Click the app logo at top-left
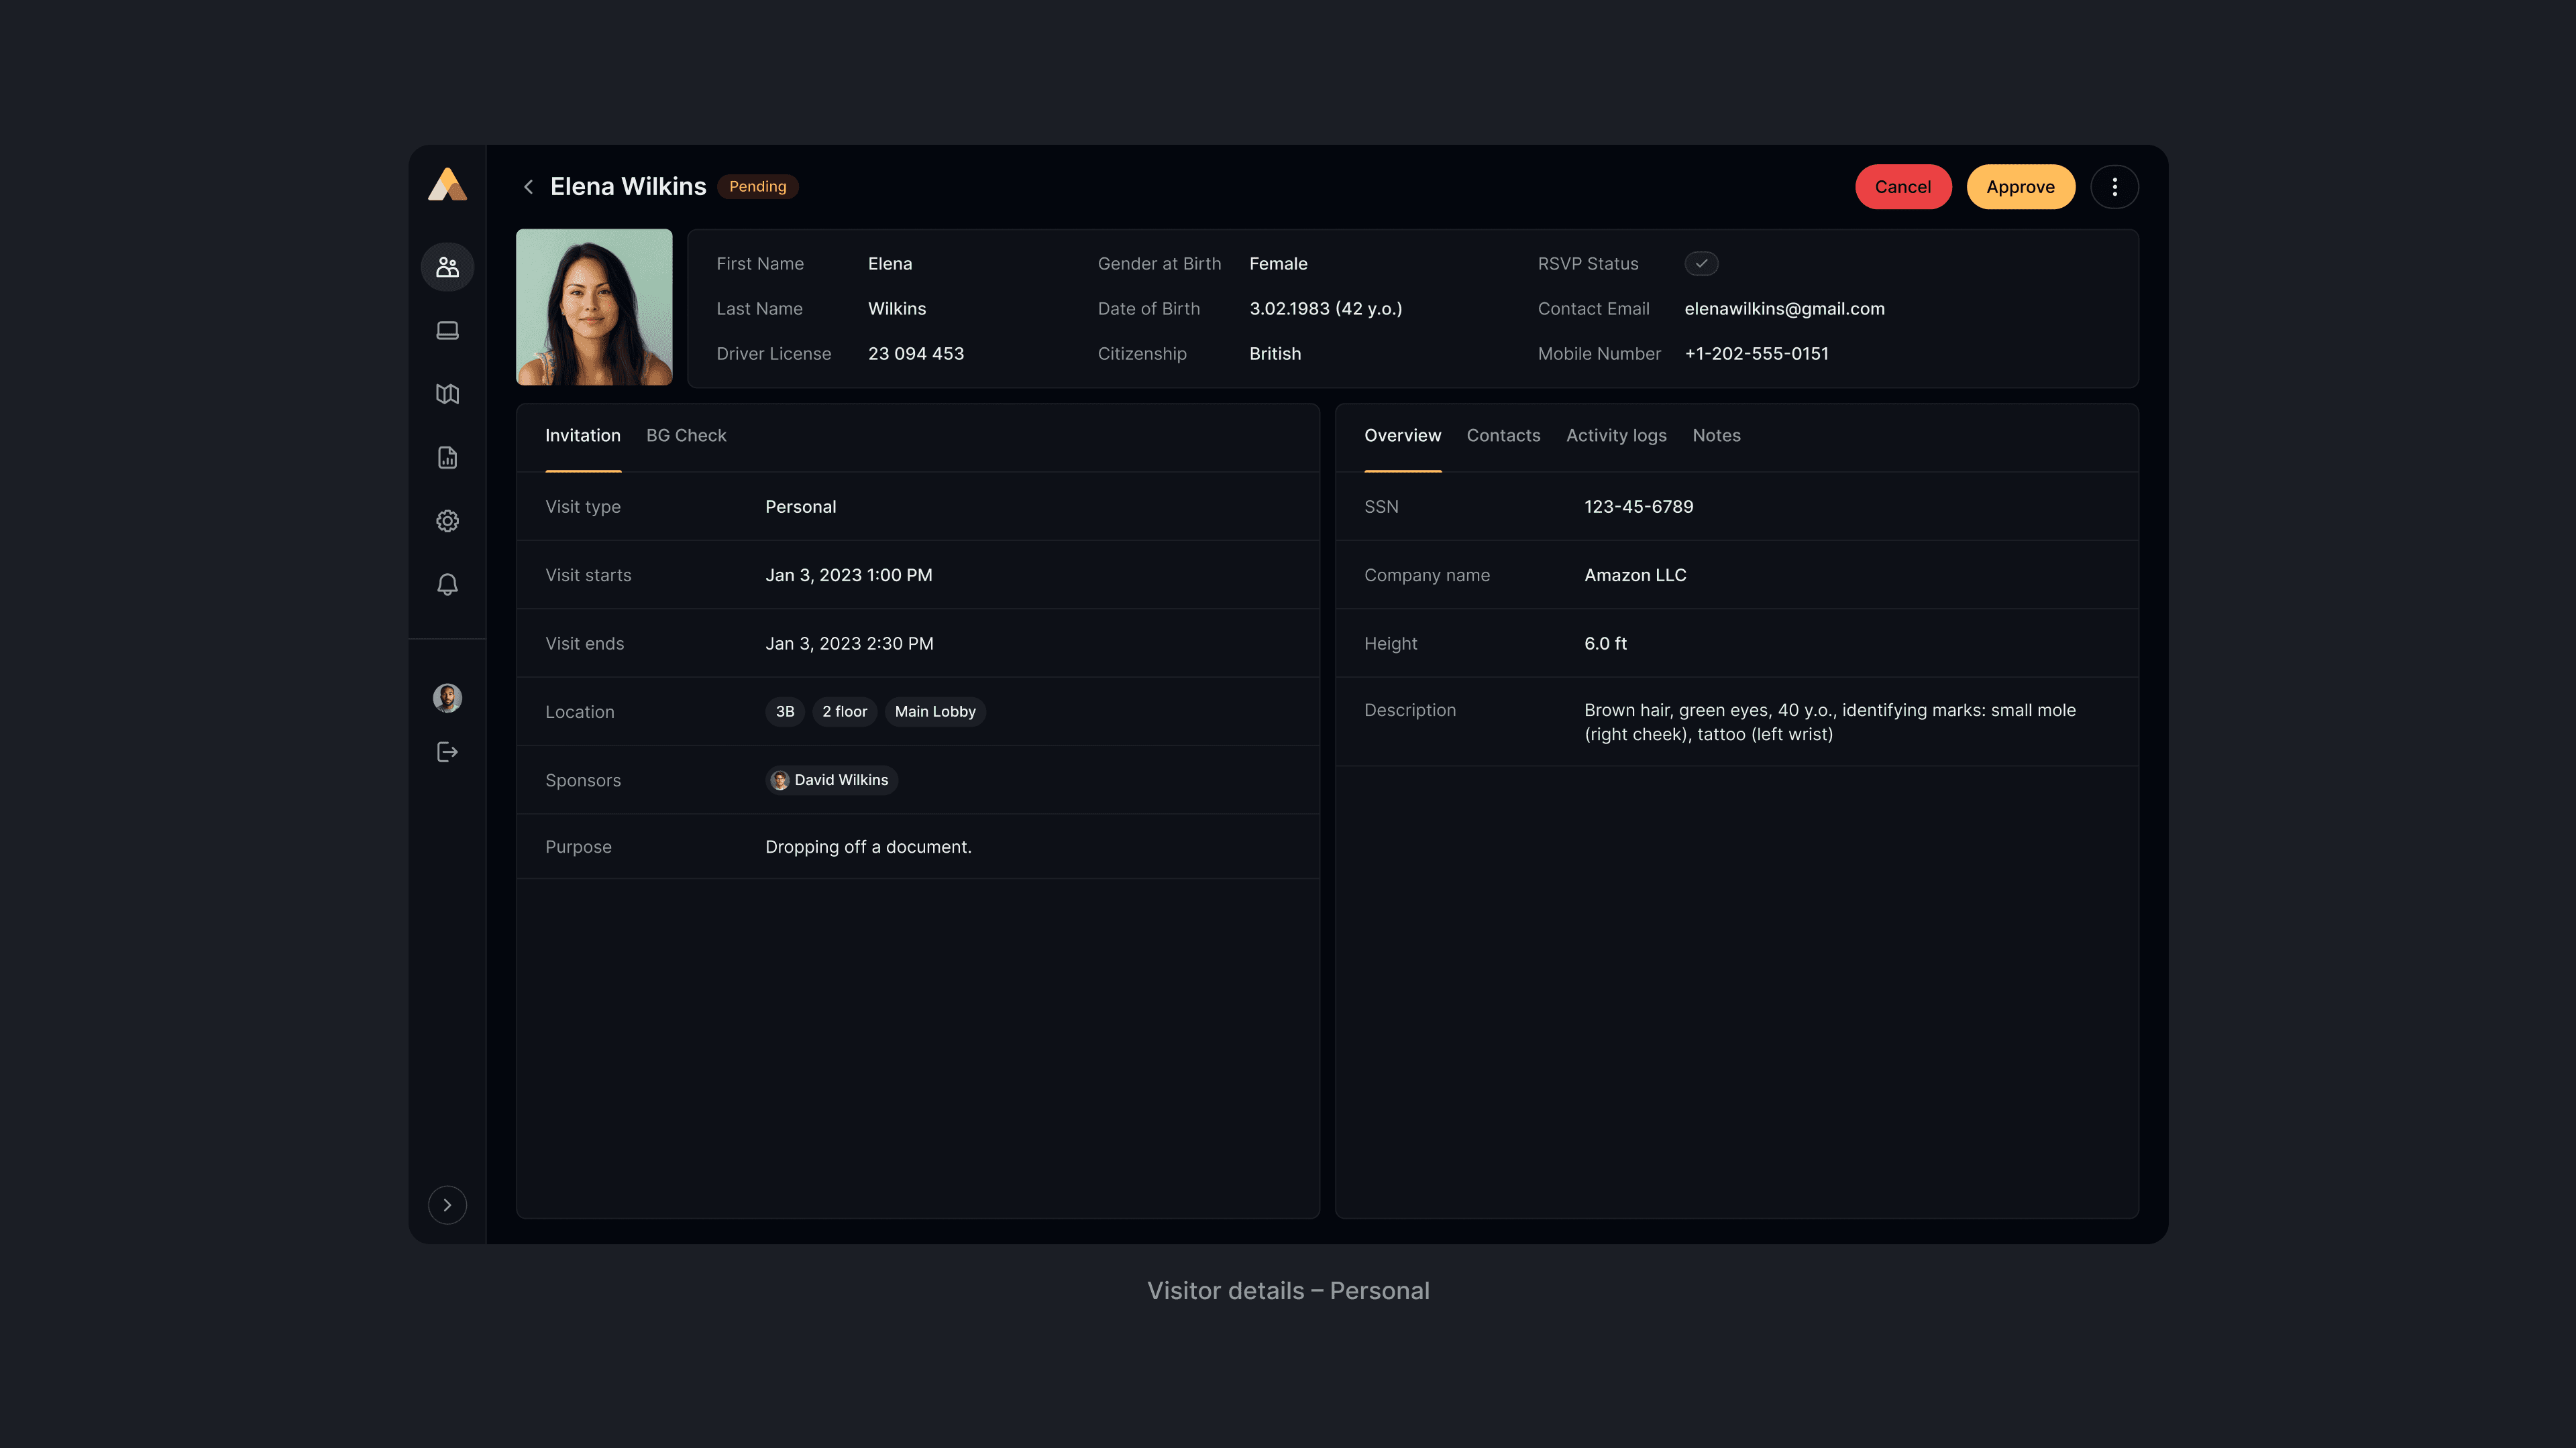 click(x=447, y=185)
